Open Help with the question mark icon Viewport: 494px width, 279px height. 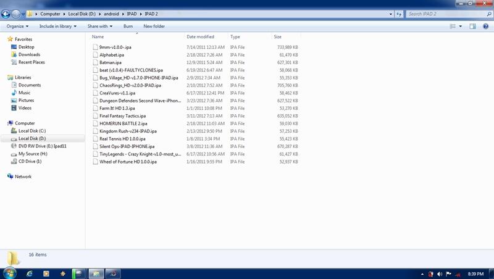pos(485,26)
